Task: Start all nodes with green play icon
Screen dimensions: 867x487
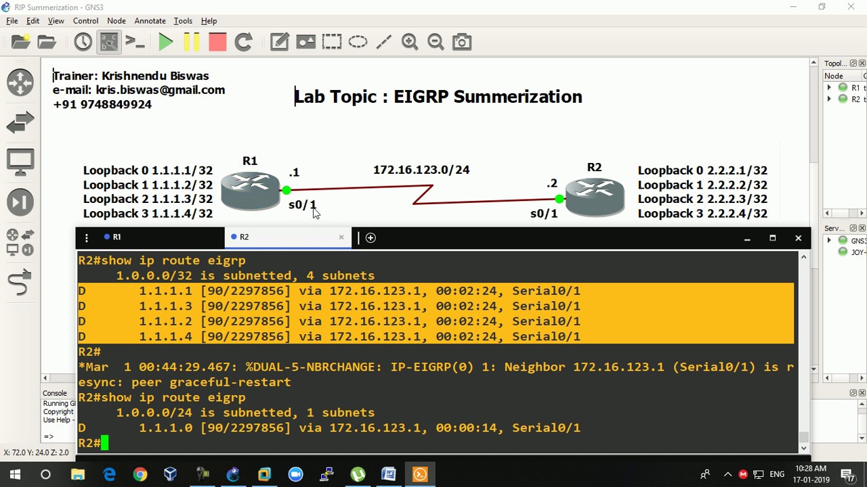Action: 165,42
